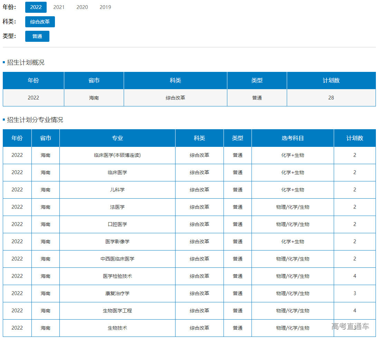The image size is (379, 340).
Task: Click the 普通 type button
Action: point(37,36)
